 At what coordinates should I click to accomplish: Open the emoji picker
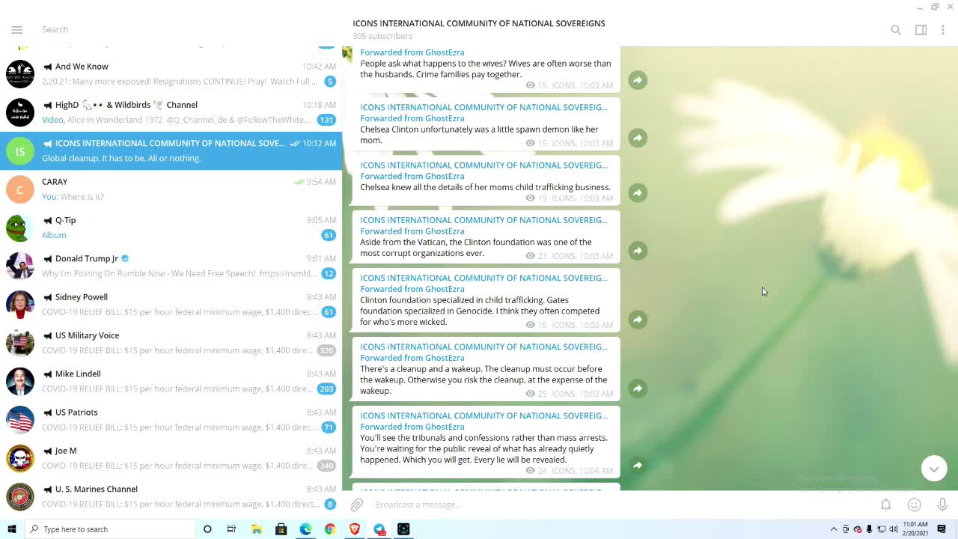click(x=915, y=505)
